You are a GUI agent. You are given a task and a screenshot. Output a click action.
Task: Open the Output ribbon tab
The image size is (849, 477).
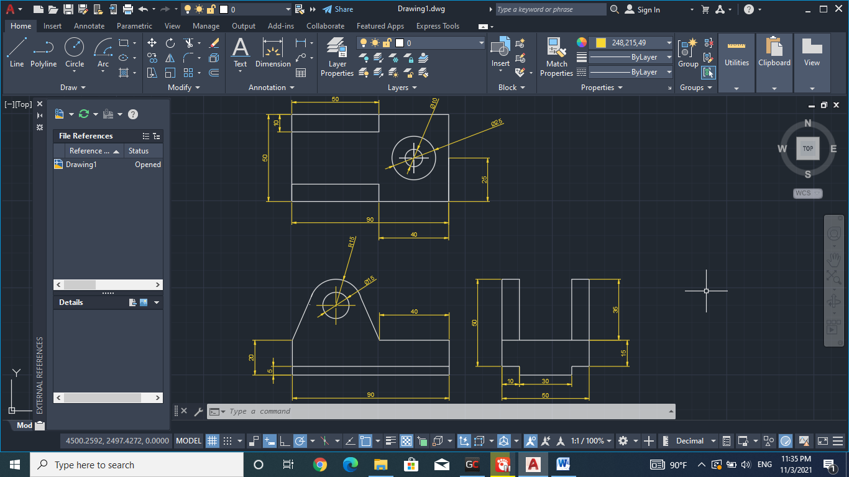pos(244,26)
